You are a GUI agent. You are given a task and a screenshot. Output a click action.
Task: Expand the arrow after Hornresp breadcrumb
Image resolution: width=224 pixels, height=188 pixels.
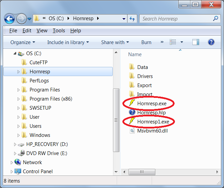click(98, 18)
